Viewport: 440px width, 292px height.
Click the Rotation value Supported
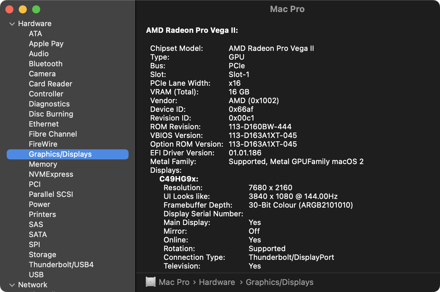[267, 248]
